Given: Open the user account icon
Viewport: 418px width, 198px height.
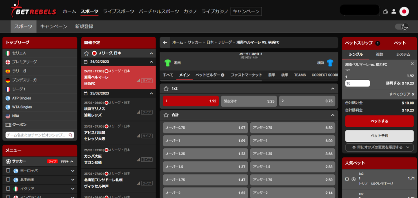Looking at the screenshot, I should point(394,11).
